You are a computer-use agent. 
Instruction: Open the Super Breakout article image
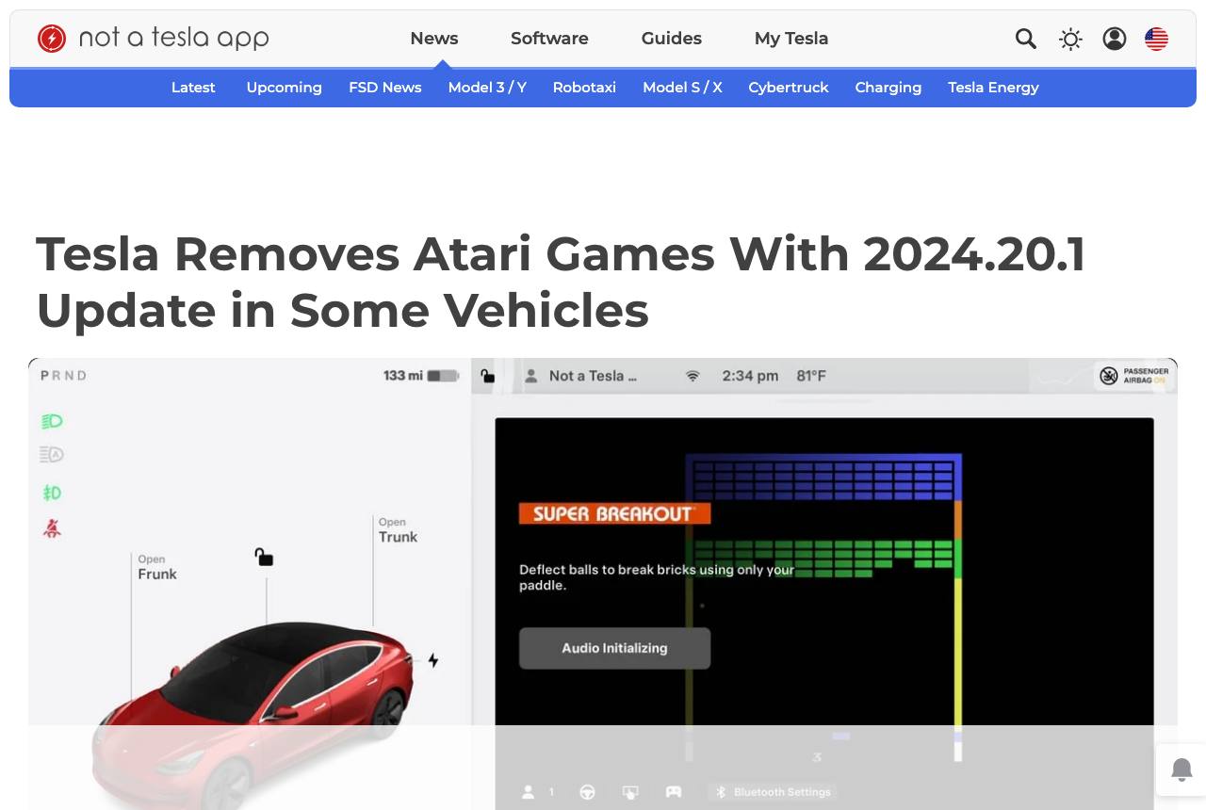(603, 584)
